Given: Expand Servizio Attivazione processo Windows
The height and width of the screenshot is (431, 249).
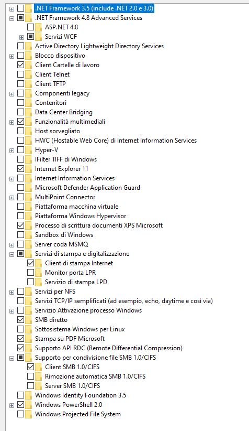Looking at the screenshot, I should (x=12, y=311).
